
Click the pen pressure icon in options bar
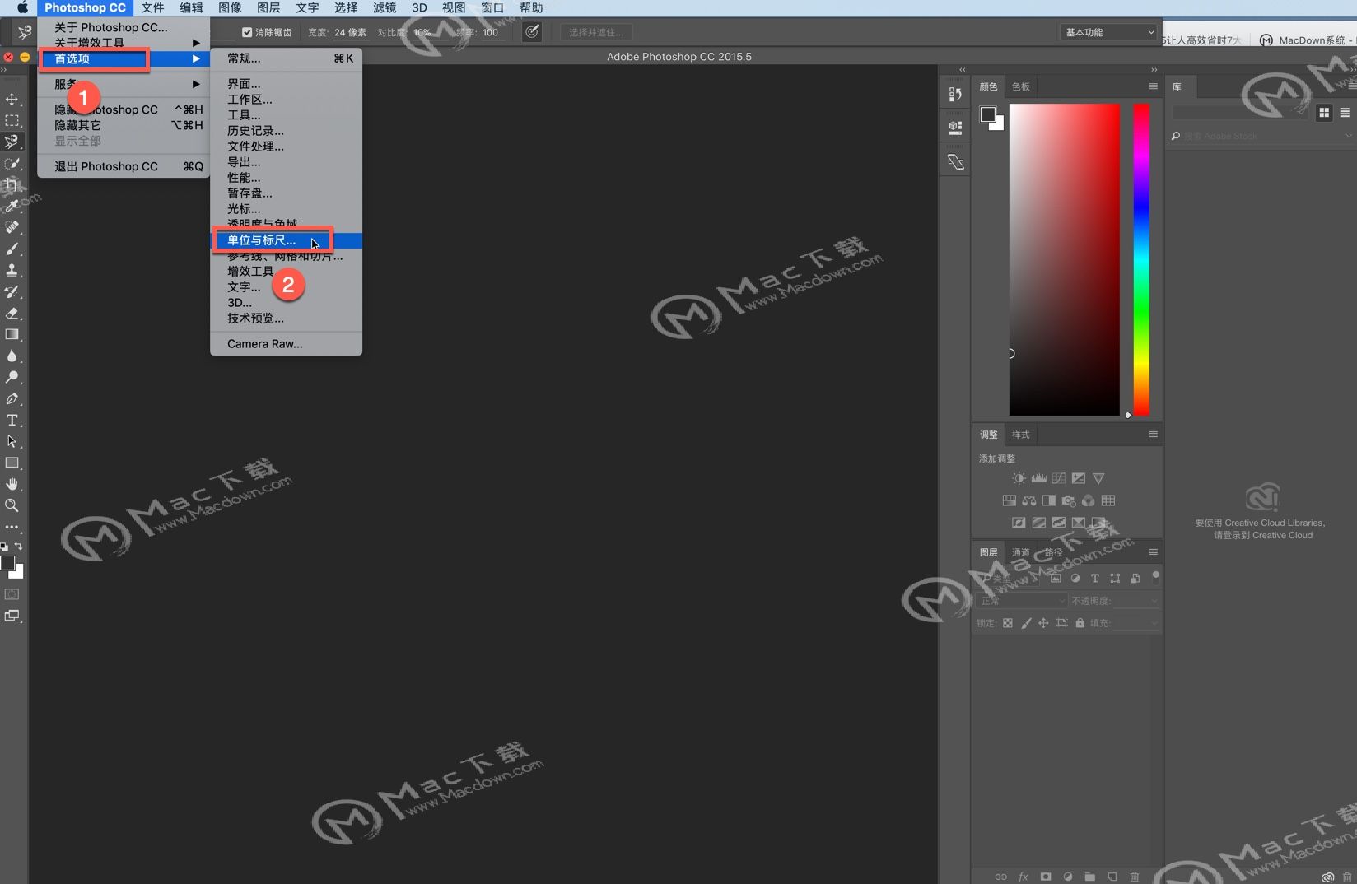532,32
